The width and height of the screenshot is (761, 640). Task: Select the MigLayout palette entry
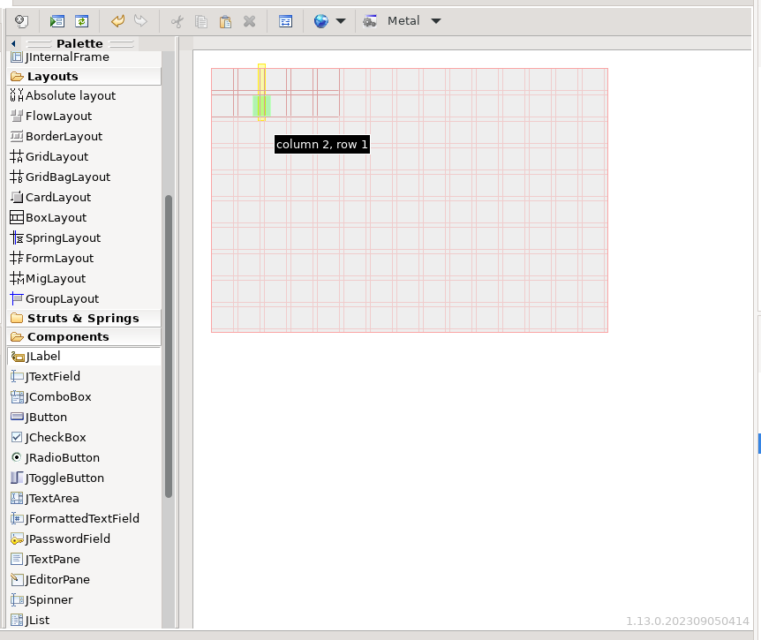[55, 278]
